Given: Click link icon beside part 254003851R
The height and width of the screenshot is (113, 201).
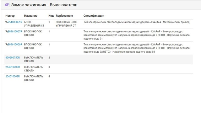Looking at the screenshot, I should (7, 22).
